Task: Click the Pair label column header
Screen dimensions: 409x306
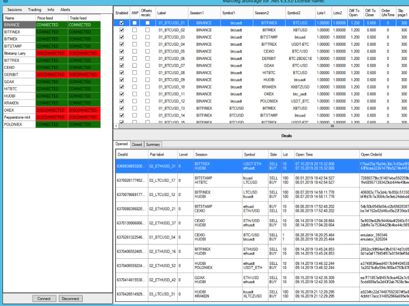Action: pos(163,155)
